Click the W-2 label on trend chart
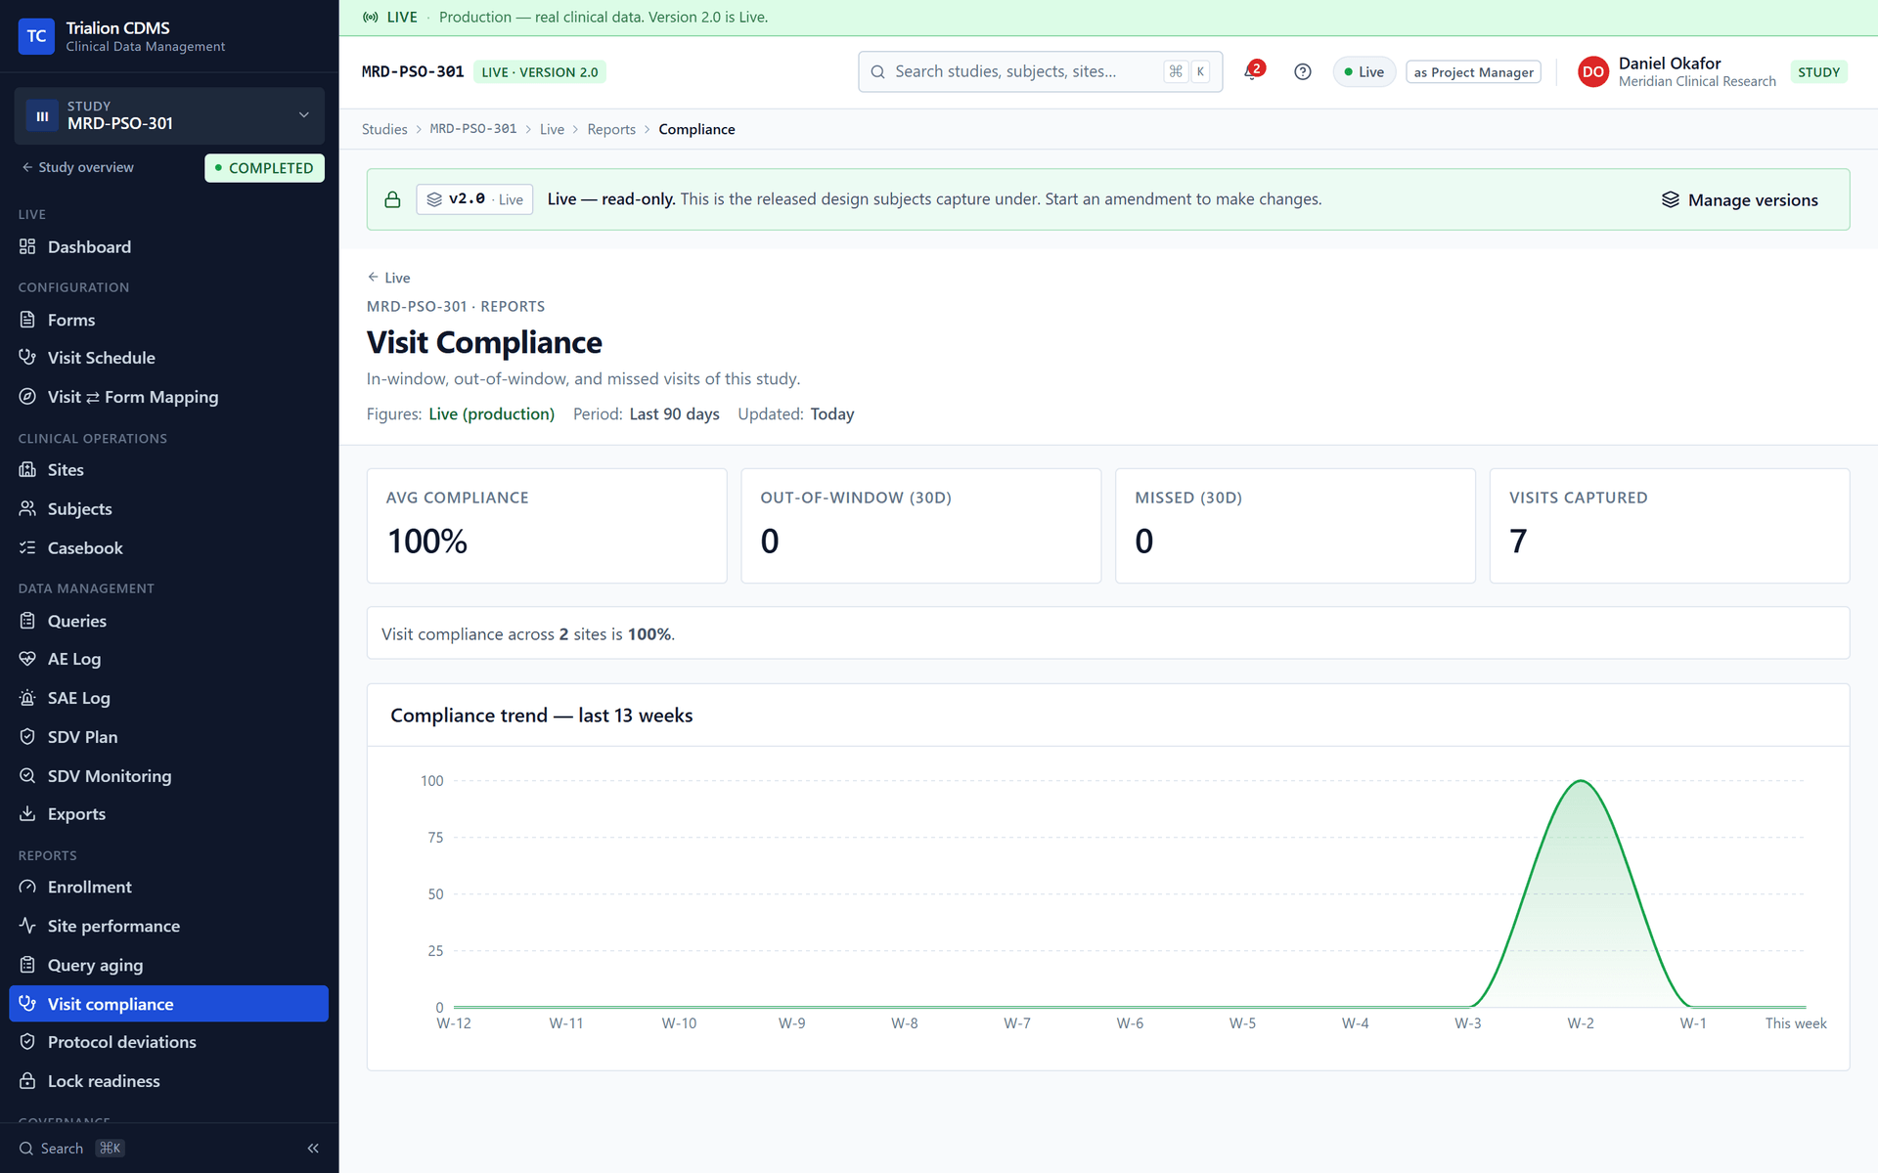This screenshot has width=1878, height=1173. (1581, 1023)
